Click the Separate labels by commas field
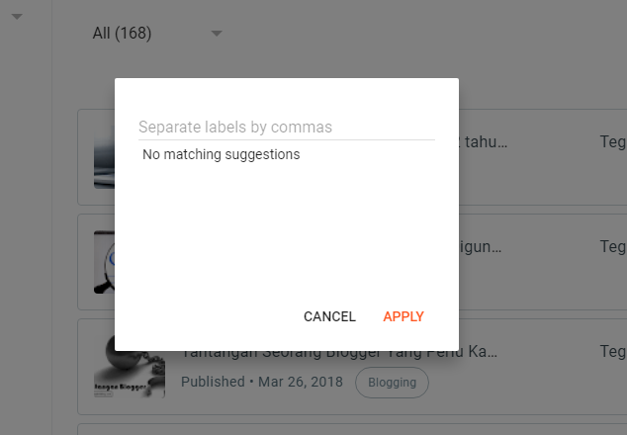The width and height of the screenshot is (627, 435). tap(287, 128)
